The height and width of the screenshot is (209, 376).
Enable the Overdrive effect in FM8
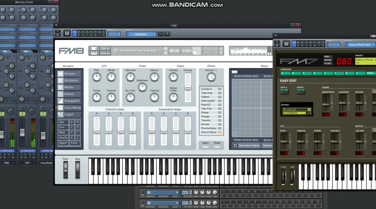[x=220, y=89]
